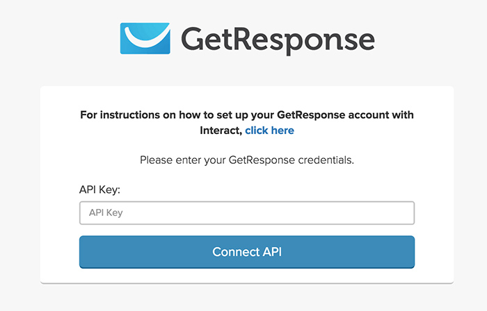487x311 pixels.
Task: Click 'Please enter your GetResponse credentials' text
Action: coord(247,160)
